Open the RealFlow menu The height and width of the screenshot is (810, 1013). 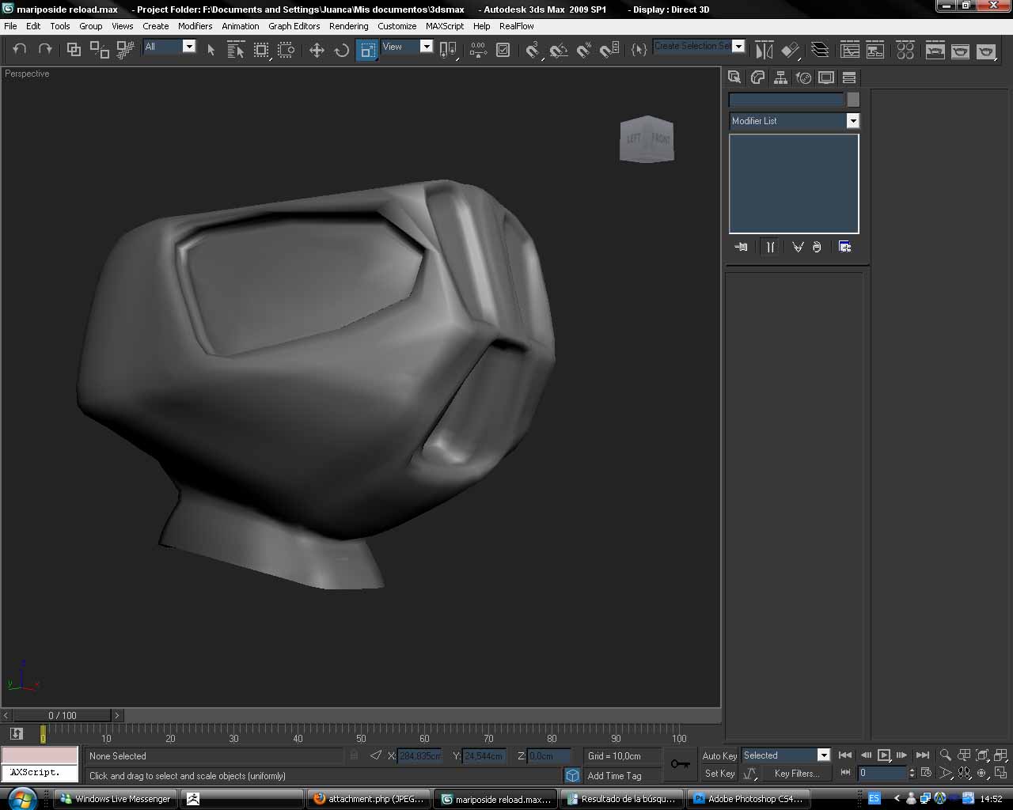coord(517,26)
